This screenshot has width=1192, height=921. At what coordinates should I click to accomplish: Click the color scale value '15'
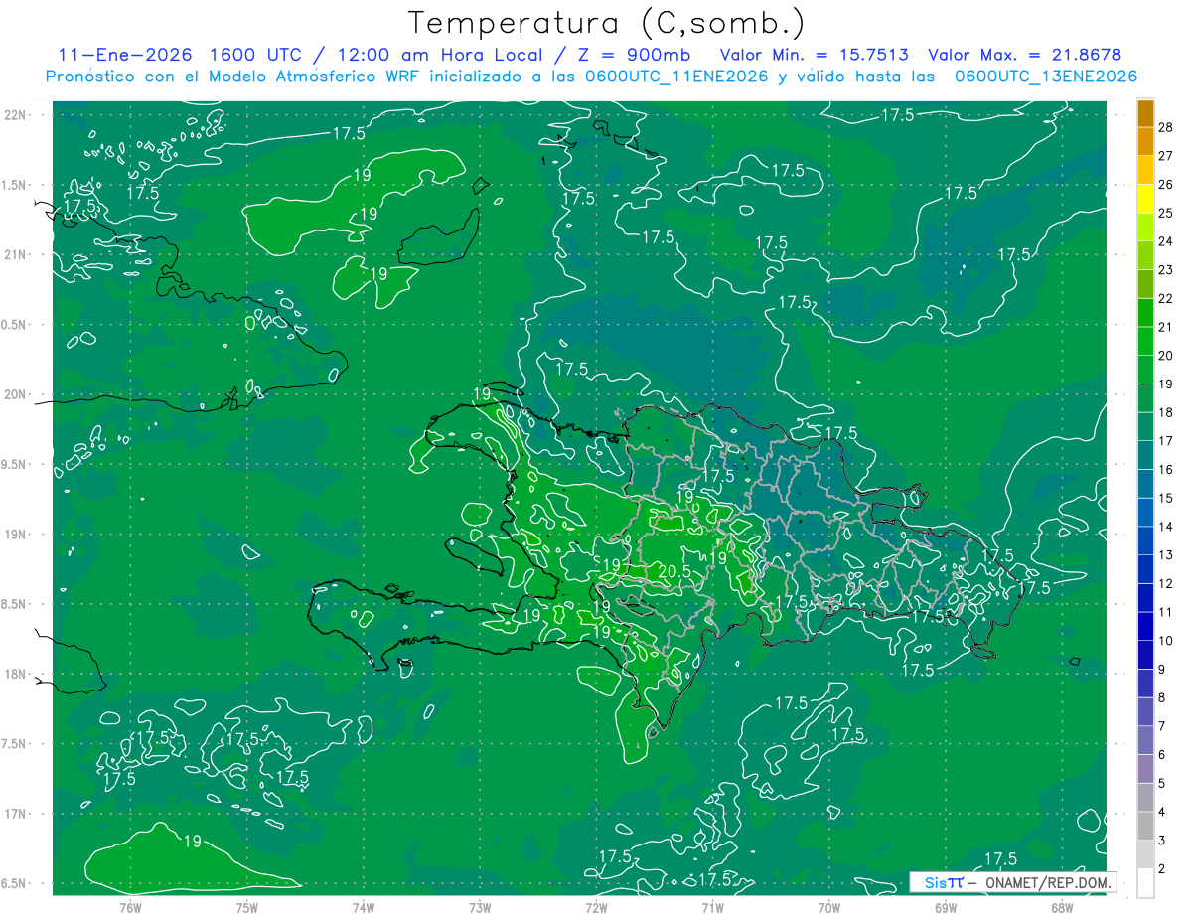[1167, 498]
